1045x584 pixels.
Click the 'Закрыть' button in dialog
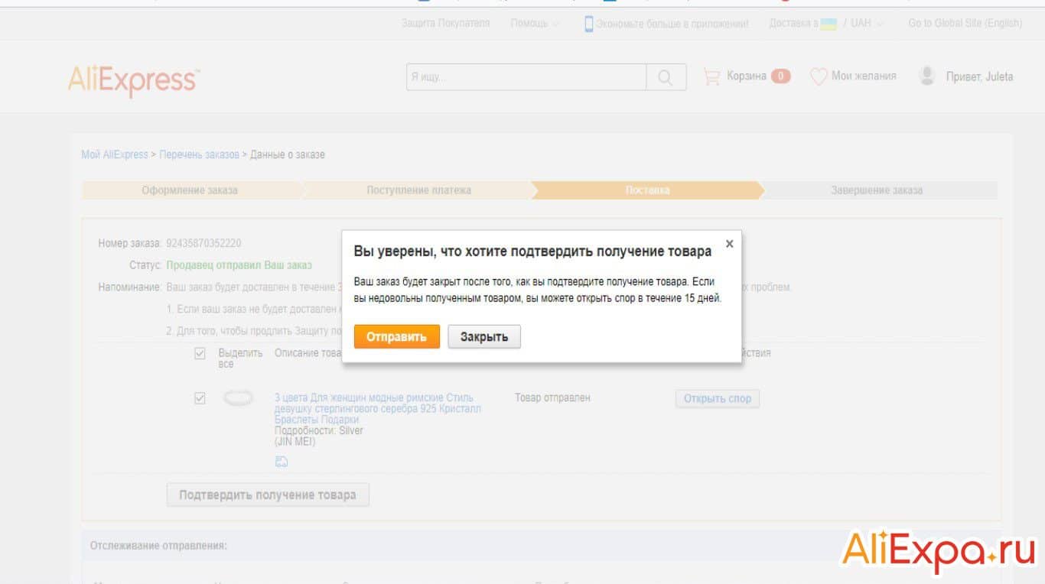coord(483,337)
